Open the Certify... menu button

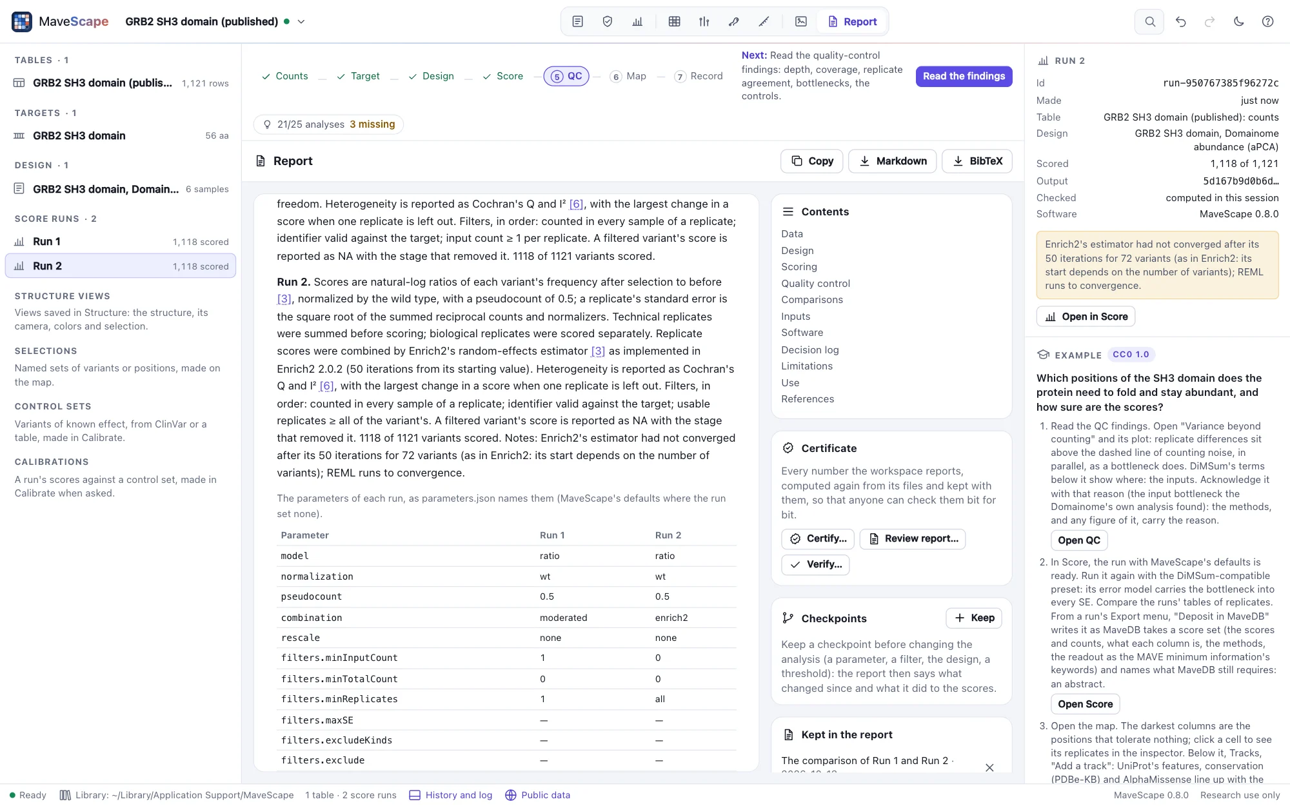818,538
